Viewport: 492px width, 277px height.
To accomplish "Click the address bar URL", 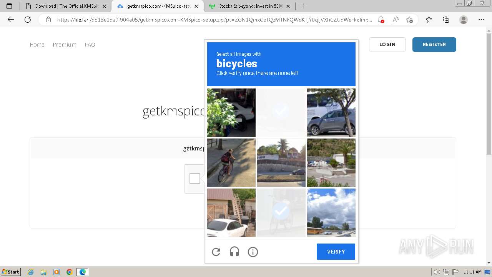I will pos(214,20).
